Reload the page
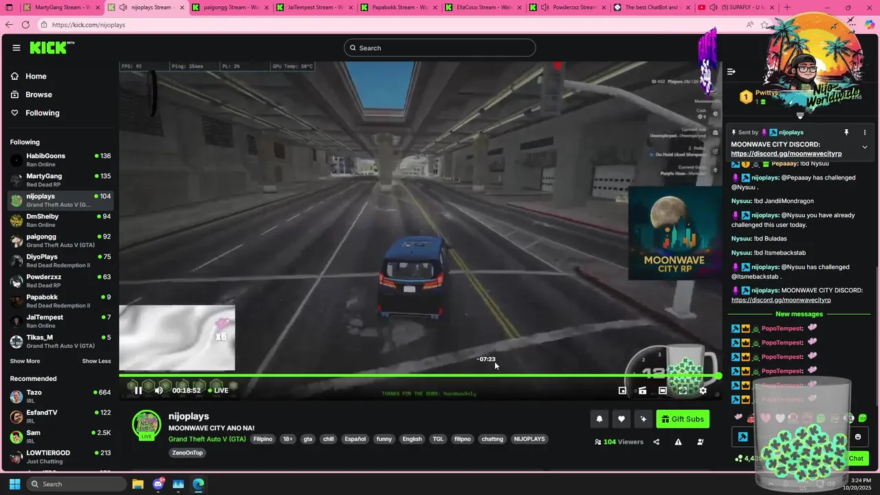The width and height of the screenshot is (880, 495). pos(25,25)
